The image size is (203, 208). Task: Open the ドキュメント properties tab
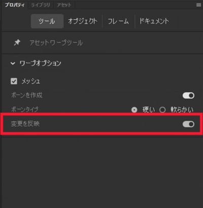tap(154, 21)
